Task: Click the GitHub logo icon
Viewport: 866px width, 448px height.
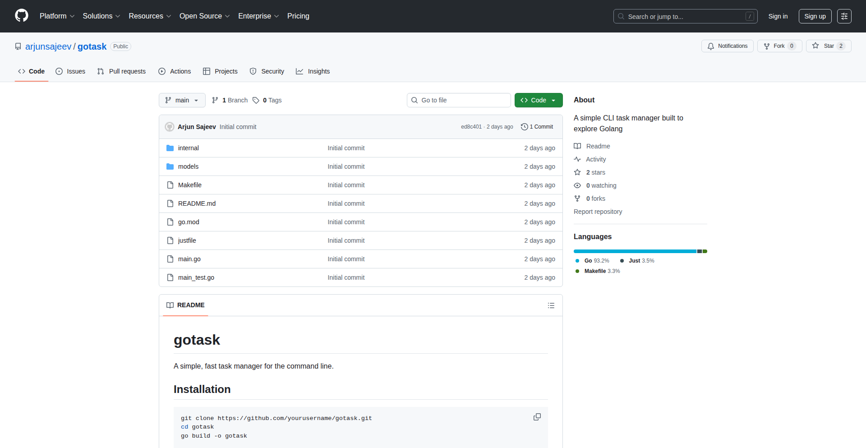Action: tap(21, 16)
